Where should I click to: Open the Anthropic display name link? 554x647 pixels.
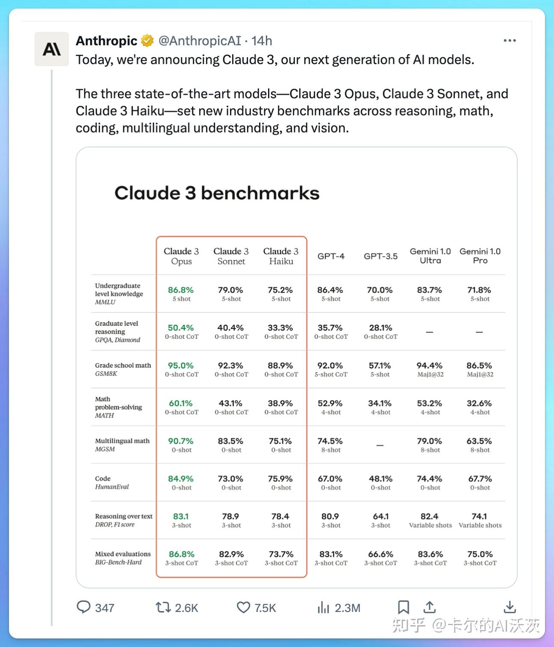pyautogui.click(x=106, y=41)
